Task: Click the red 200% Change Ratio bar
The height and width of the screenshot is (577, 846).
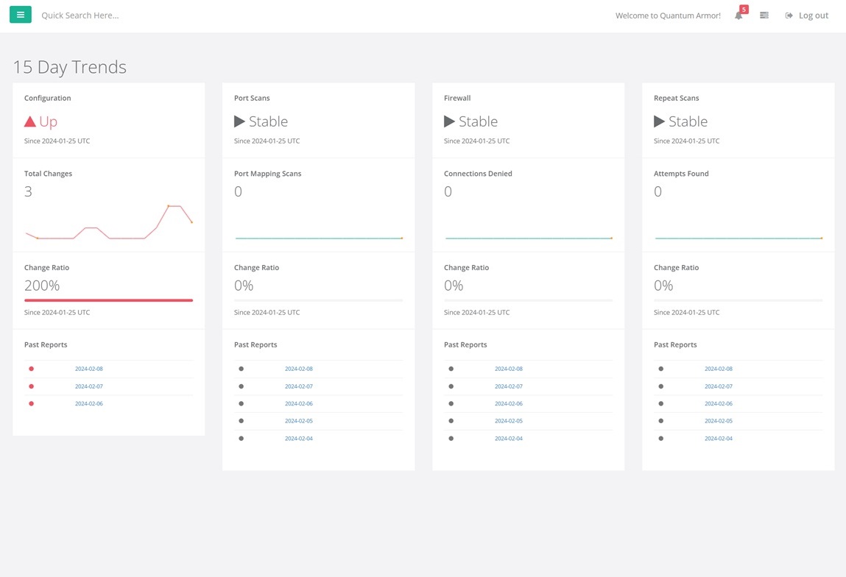Action: pos(108,300)
